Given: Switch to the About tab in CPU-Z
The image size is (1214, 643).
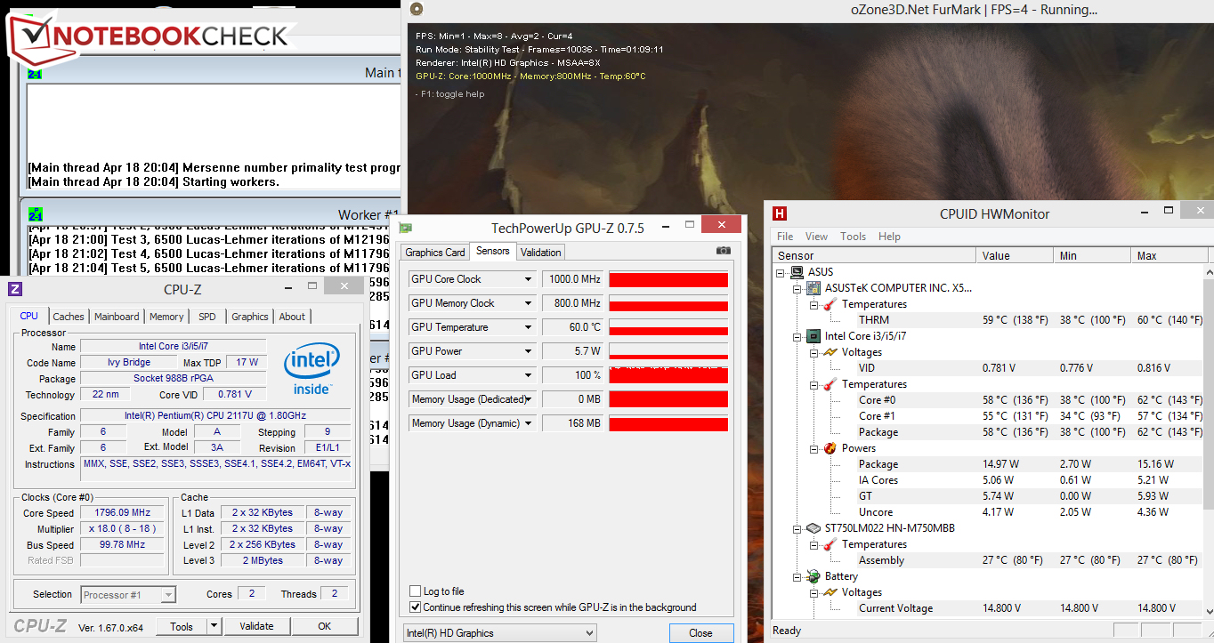Looking at the screenshot, I should pos(292,317).
